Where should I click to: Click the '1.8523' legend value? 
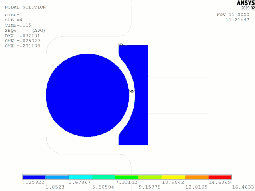tap(55, 187)
